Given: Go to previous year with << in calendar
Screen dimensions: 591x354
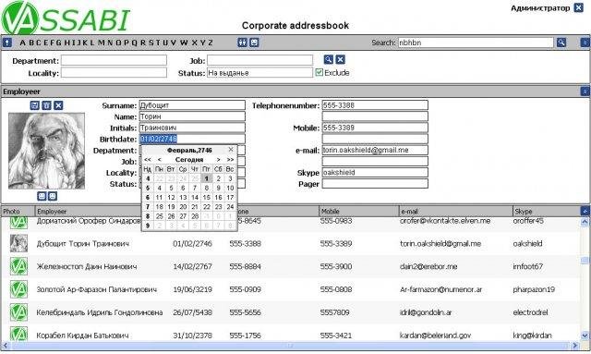Looking at the screenshot, I should coord(148,160).
